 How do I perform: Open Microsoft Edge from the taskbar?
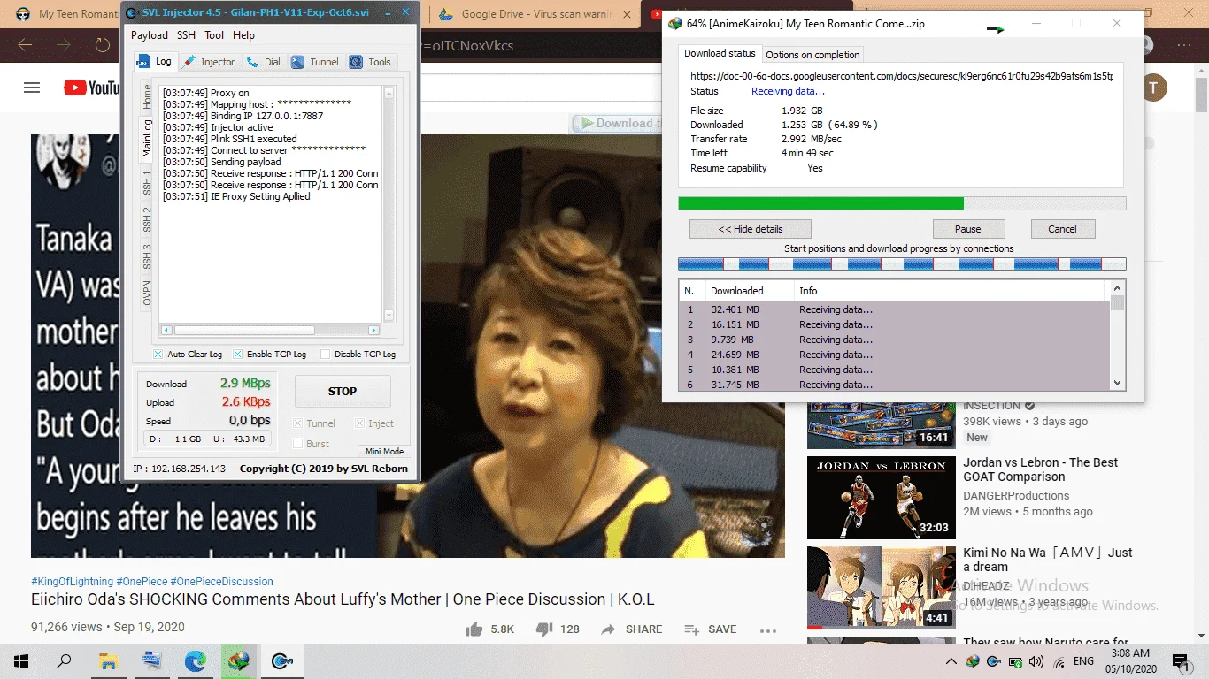click(x=195, y=661)
